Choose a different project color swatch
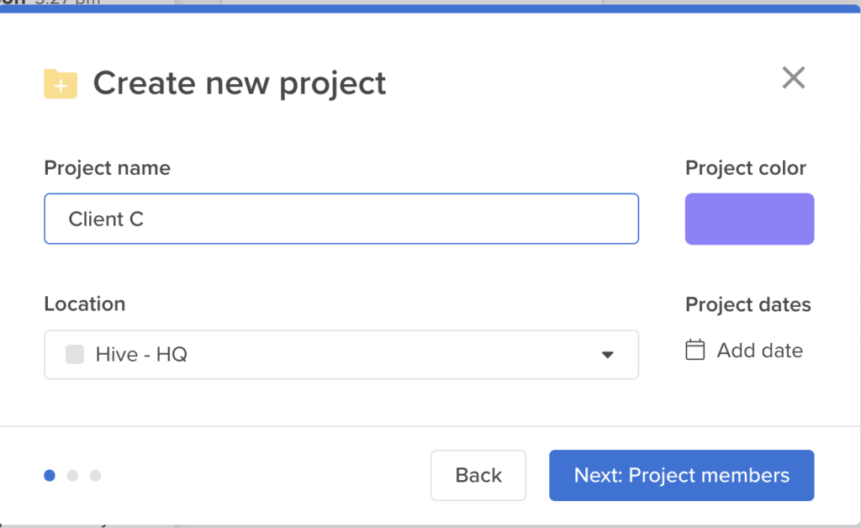Viewport: 861px width, 528px height. [749, 219]
